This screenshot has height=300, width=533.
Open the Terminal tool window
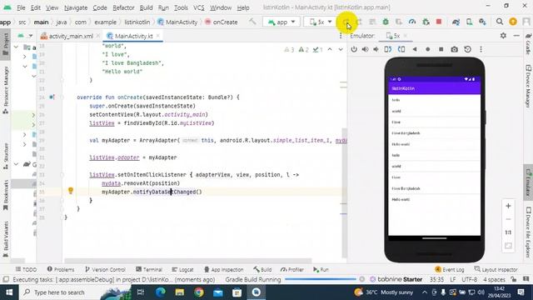[x=149, y=269]
